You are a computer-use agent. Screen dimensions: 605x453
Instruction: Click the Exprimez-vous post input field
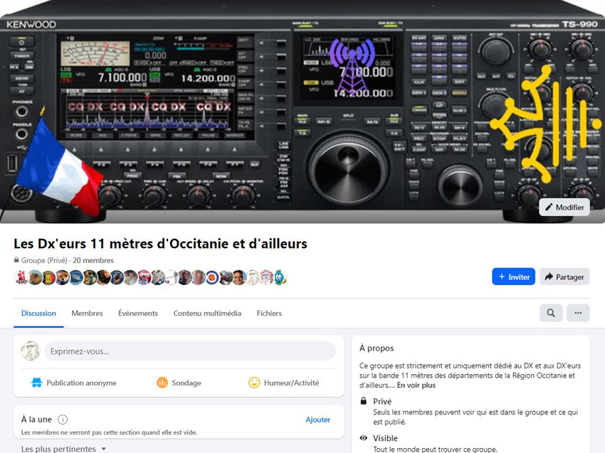[x=190, y=351]
